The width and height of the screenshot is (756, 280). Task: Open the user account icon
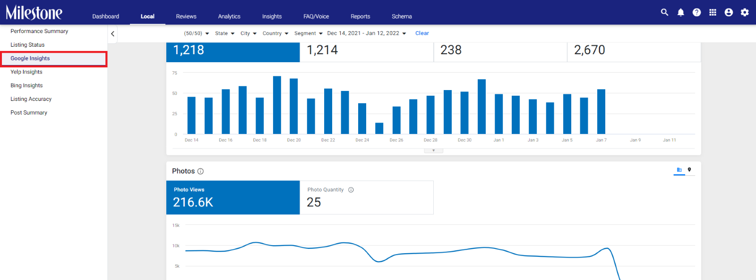tap(729, 12)
